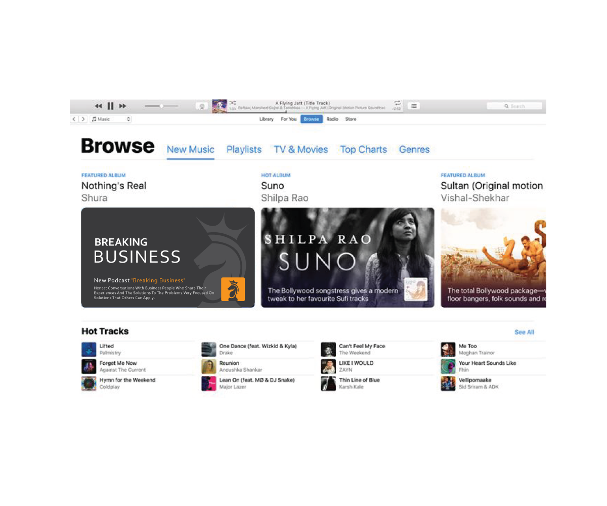
Task: Click See All for Hot Tracks
Action: pos(524,332)
